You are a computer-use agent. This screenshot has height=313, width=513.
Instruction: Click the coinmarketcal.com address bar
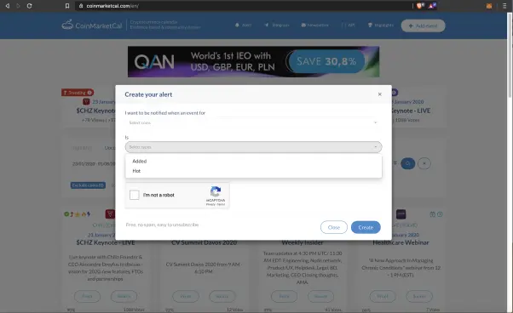tap(242, 6)
